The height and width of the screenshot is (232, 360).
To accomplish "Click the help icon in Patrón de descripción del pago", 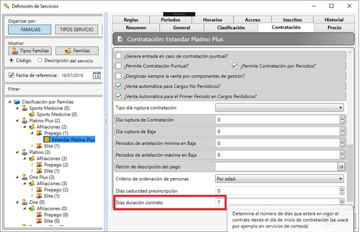I will (x=341, y=167).
